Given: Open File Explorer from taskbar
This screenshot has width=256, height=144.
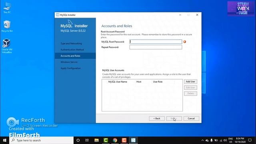Looking at the screenshot, I should click(96, 140).
